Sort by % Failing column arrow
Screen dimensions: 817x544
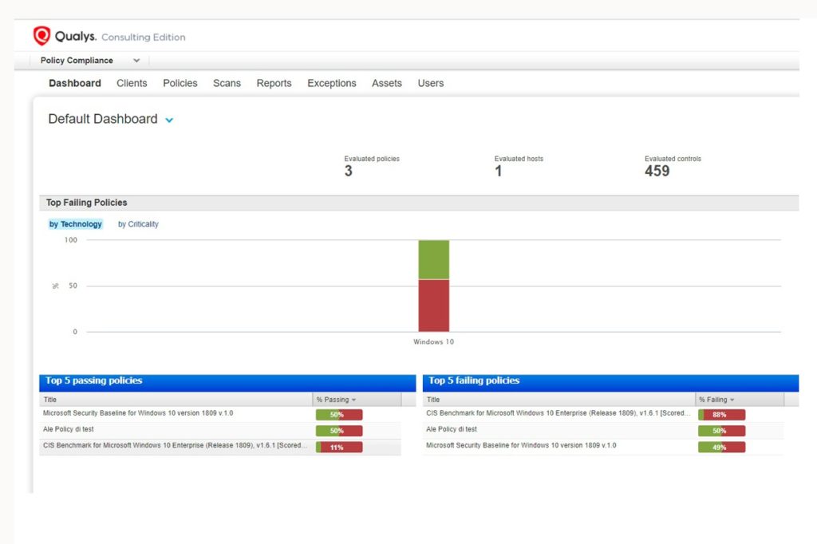click(732, 400)
